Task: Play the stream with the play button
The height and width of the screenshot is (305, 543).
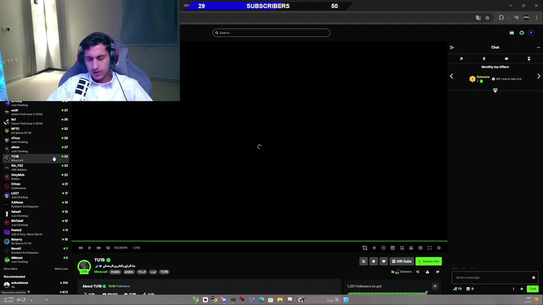Action: click(90, 248)
